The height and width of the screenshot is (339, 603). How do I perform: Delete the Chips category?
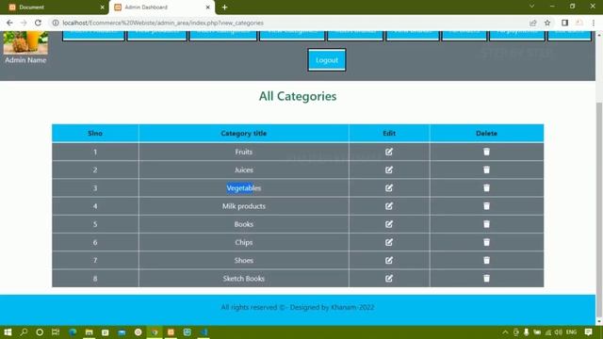pyautogui.click(x=486, y=242)
